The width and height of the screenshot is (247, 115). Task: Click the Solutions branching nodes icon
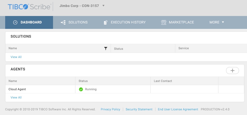(63, 22)
